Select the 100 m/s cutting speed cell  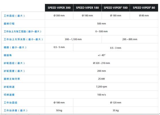101,95
